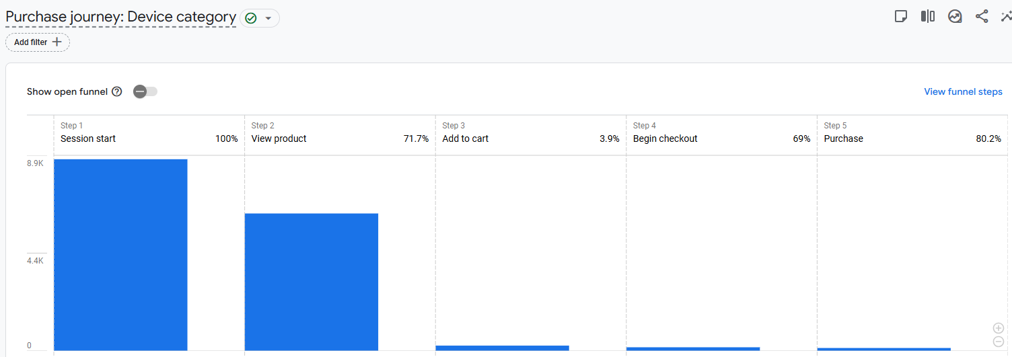Click the View product funnel bar
The image size is (1012, 357).
click(311, 282)
